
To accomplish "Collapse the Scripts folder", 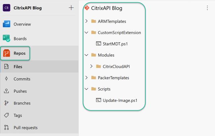I will [87, 89].
